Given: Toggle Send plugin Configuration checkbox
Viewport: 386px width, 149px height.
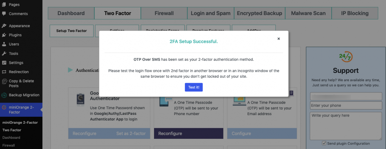Looking at the screenshot, I should point(324,143).
